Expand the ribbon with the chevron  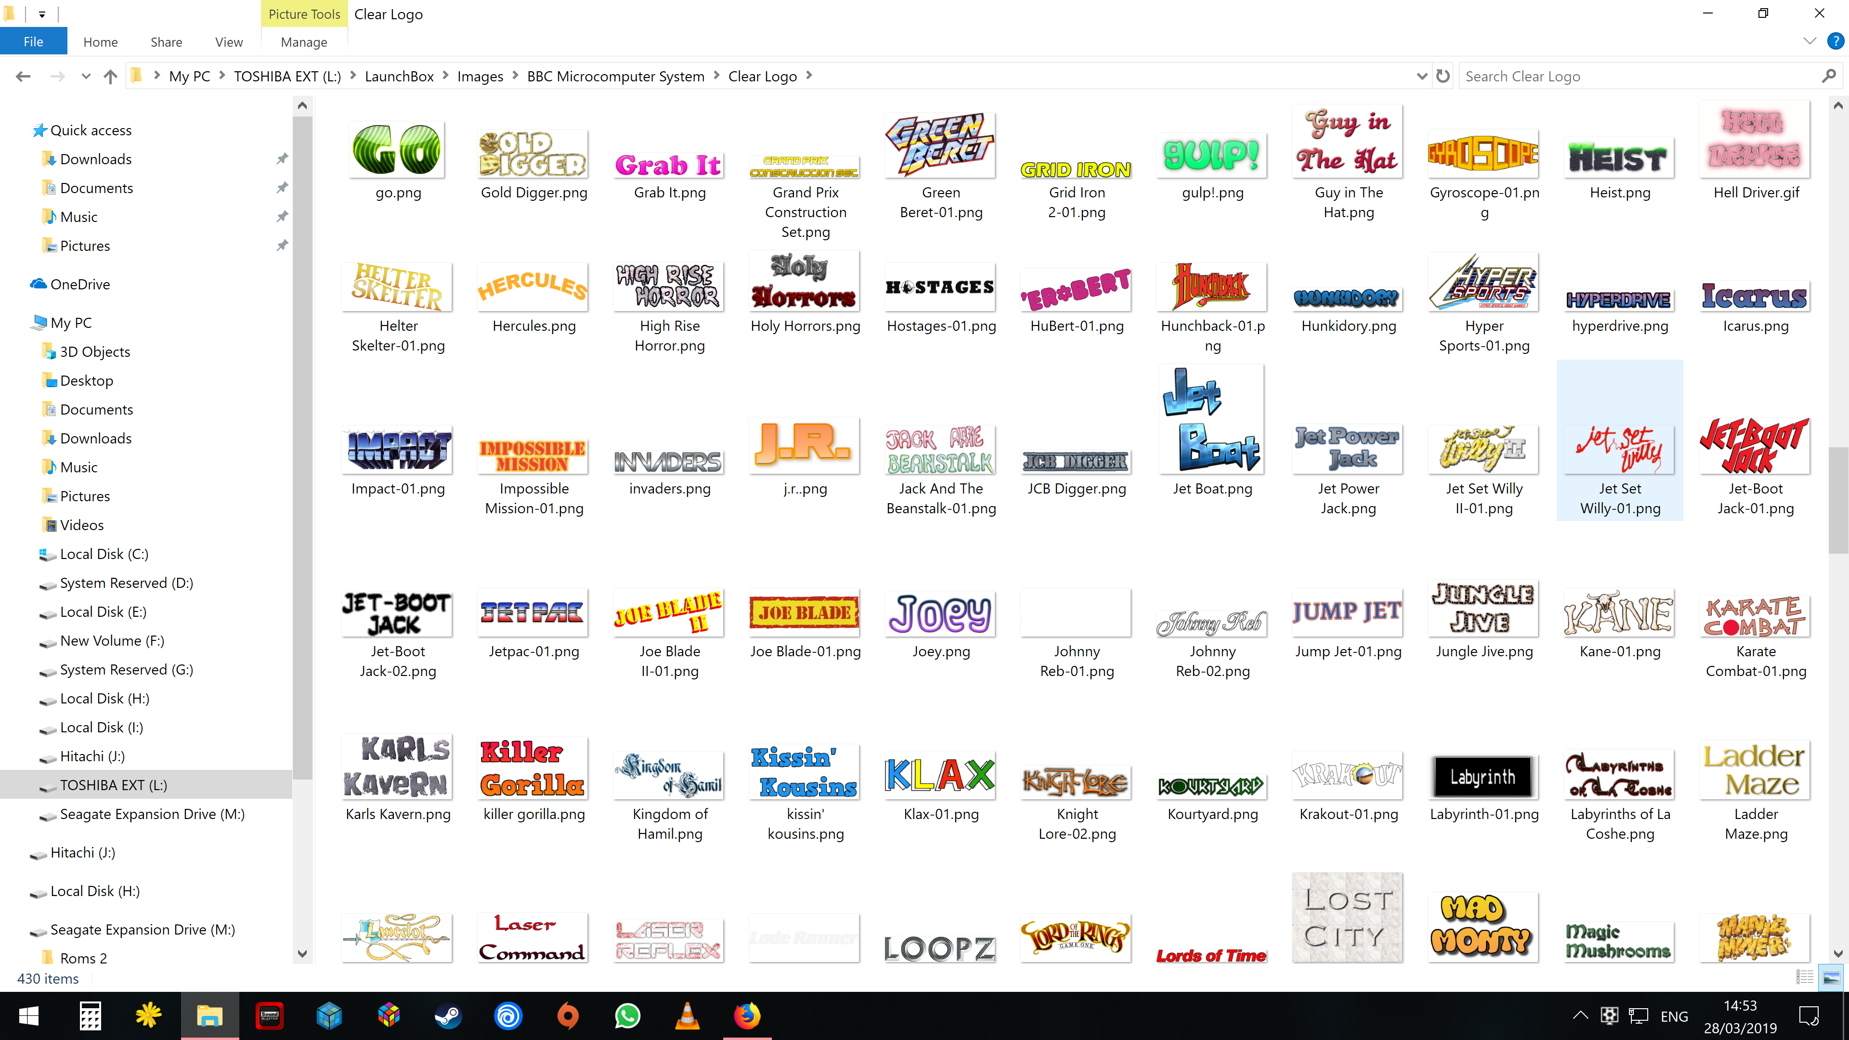tap(1810, 41)
